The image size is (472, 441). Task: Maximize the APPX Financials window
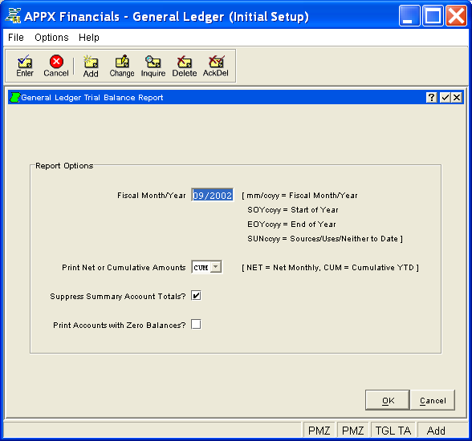pyautogui.click(x=433, y=15)
